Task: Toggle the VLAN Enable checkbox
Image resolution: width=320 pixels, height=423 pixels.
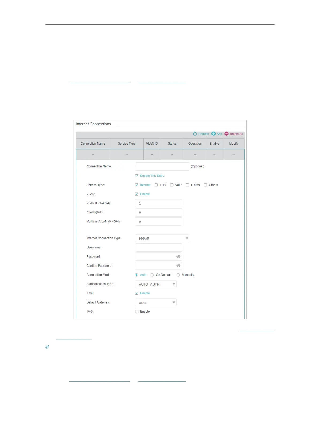Action: 137,194
